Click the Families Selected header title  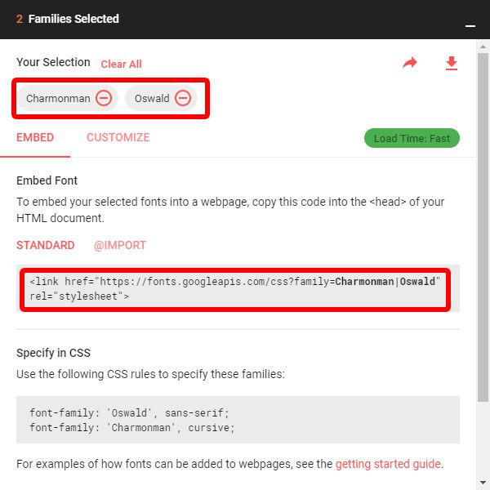click(x=73, y=19)
